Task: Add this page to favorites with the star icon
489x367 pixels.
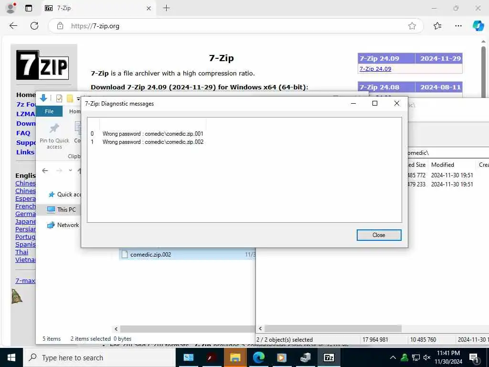Action: (x=412, y=26)
